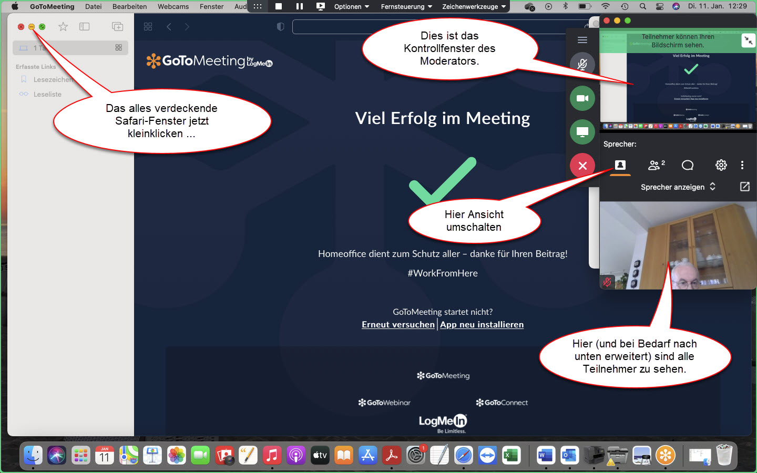Open the Bearbeiten menu
Image resolution: width=757 pixels, height=473 pixels.
tap(130, 6)
